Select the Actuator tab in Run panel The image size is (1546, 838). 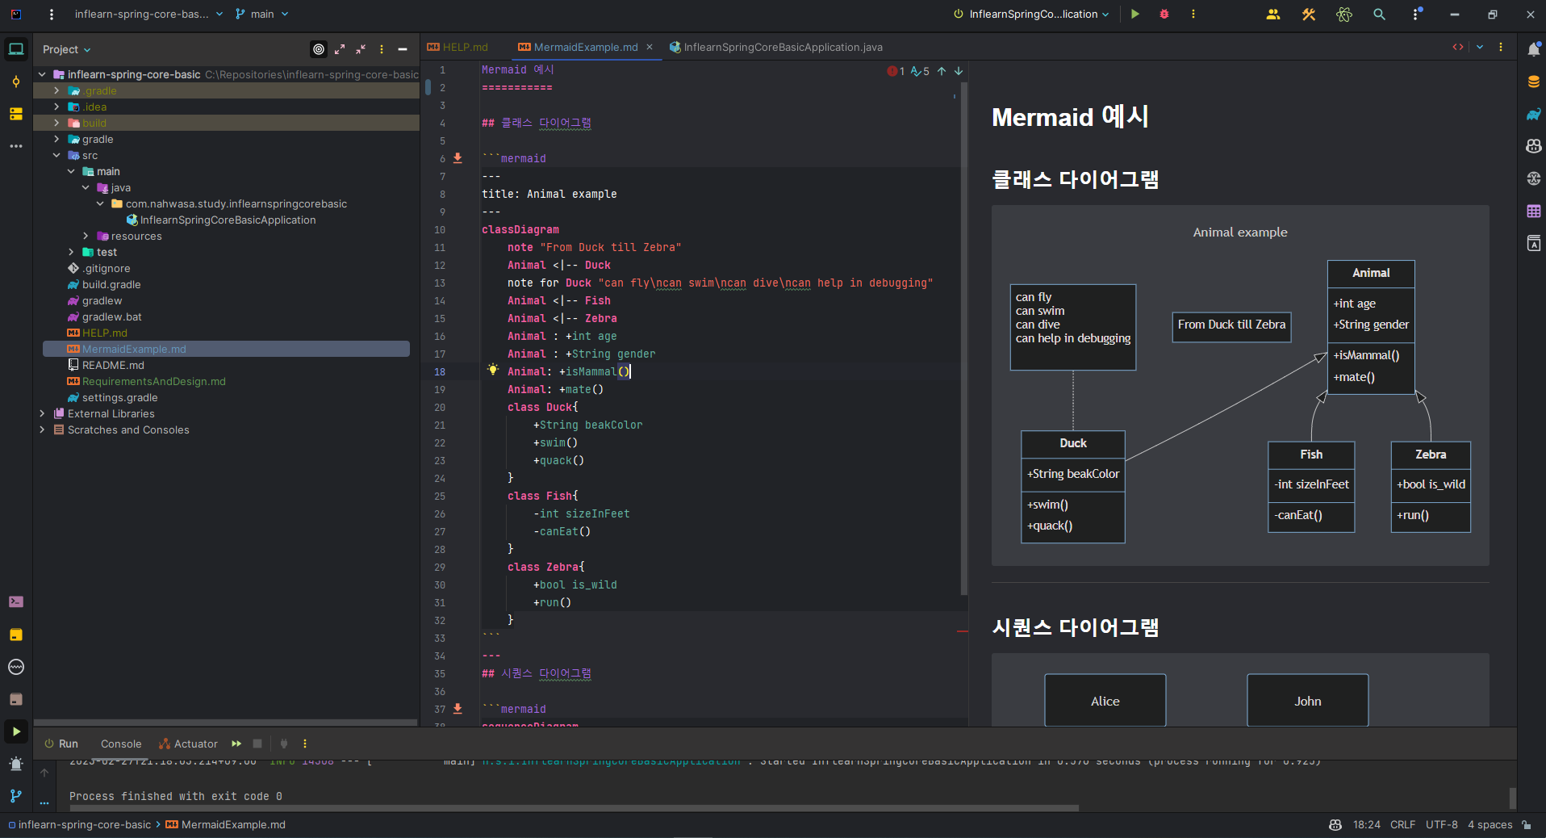(188, 744)
